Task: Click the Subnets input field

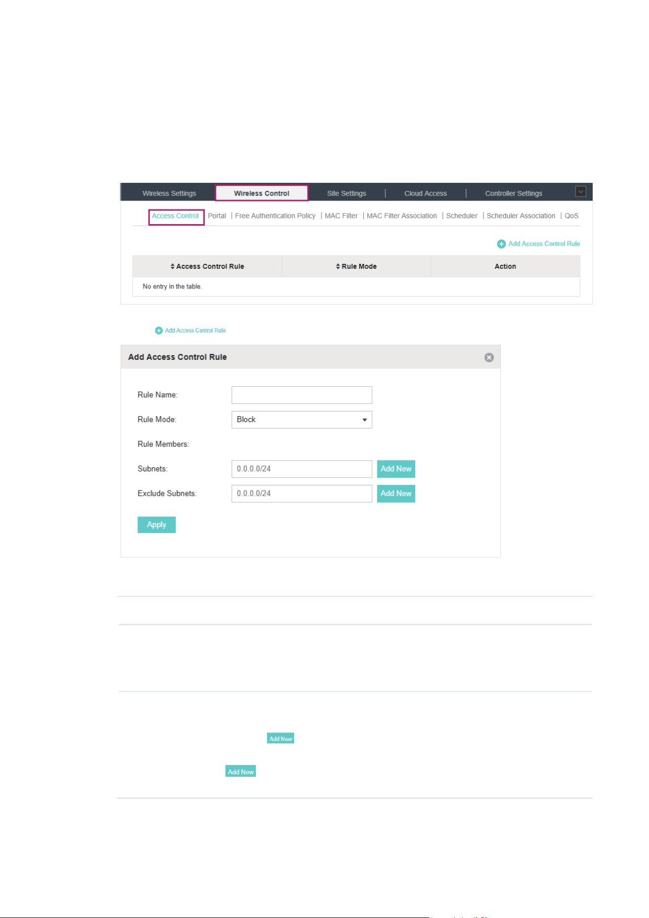Action: point(302,469)
